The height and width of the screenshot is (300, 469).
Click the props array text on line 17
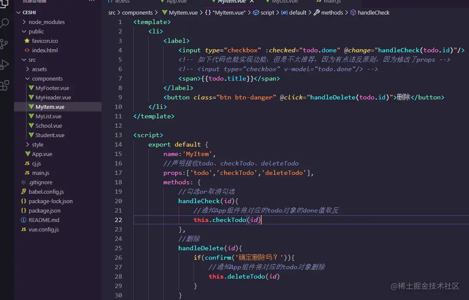239,173
